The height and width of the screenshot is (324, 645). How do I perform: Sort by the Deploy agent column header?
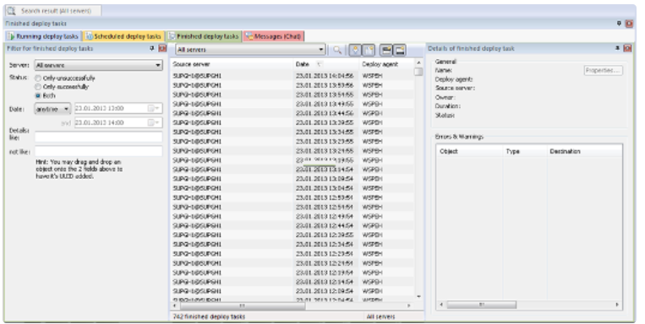(386, 64)
